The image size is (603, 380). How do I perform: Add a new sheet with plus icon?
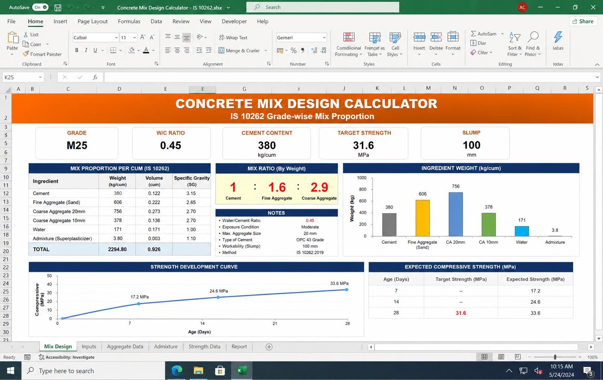269,347
